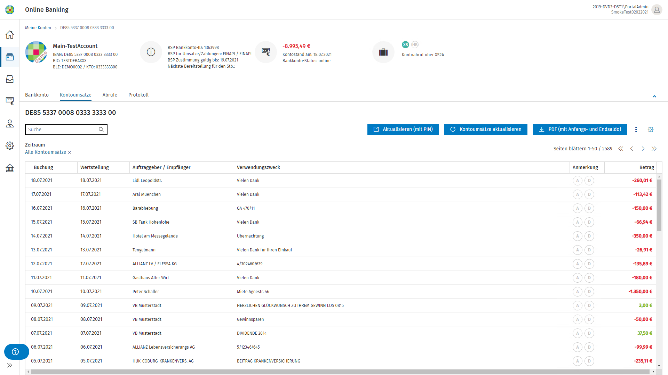The image size is (668, 375).
Task: Toggle A annotation on Gasthaus Alter Wirt row
Action: [578, 278]
